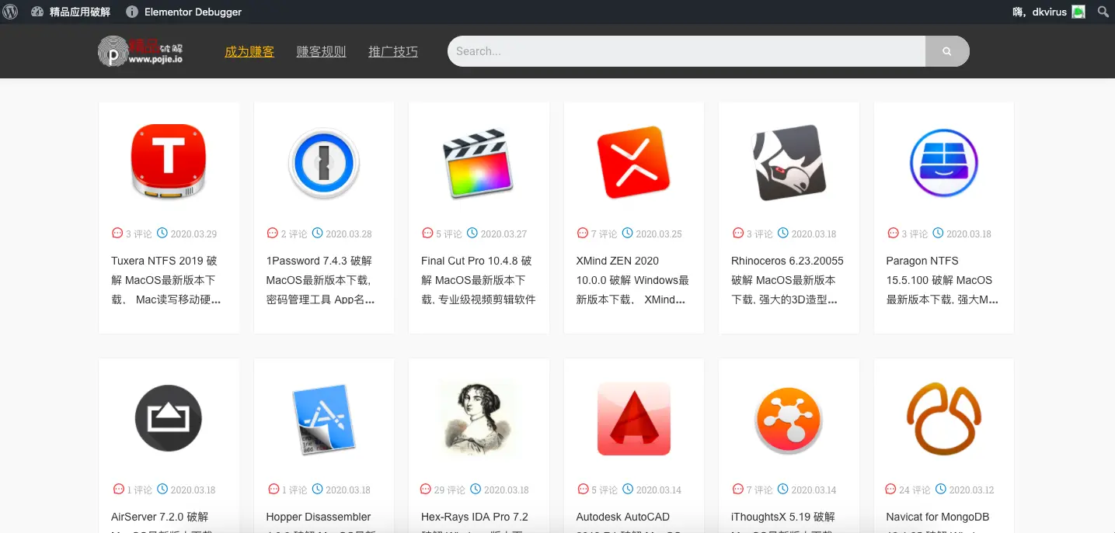Viewport: 1115px width, 533px height.
Task: Click the 24 评论 count on Navicat card
Action: pyautogui.click(x=915, y=490)
